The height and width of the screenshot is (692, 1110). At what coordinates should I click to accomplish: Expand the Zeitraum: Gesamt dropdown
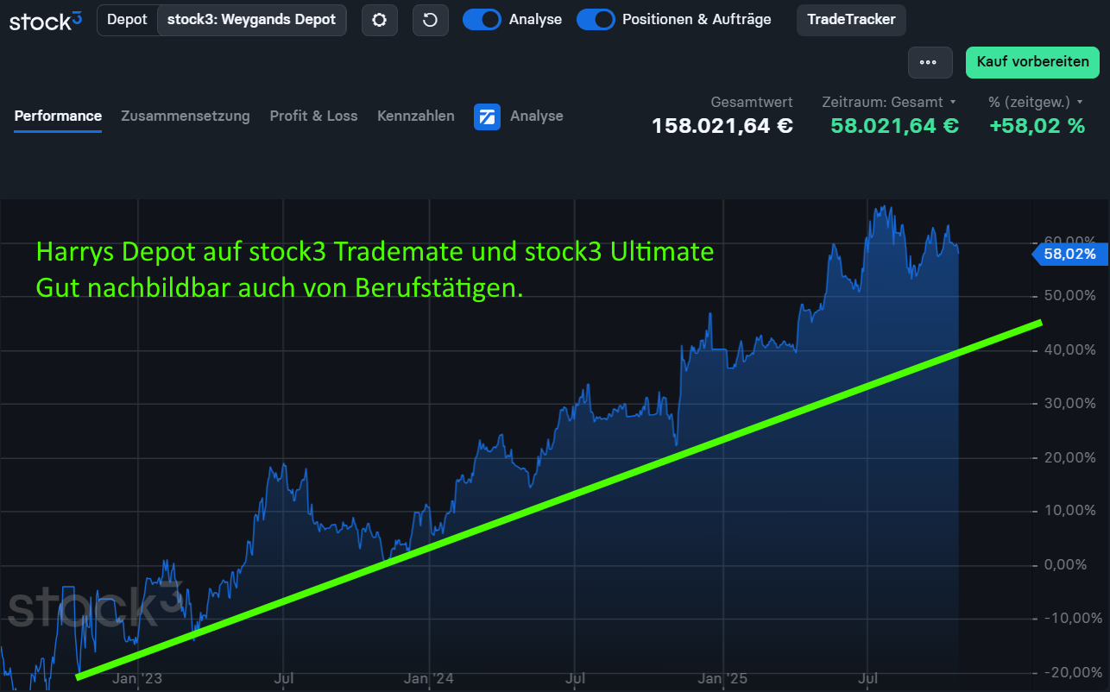pyautogui.click(x=889, y=102)
